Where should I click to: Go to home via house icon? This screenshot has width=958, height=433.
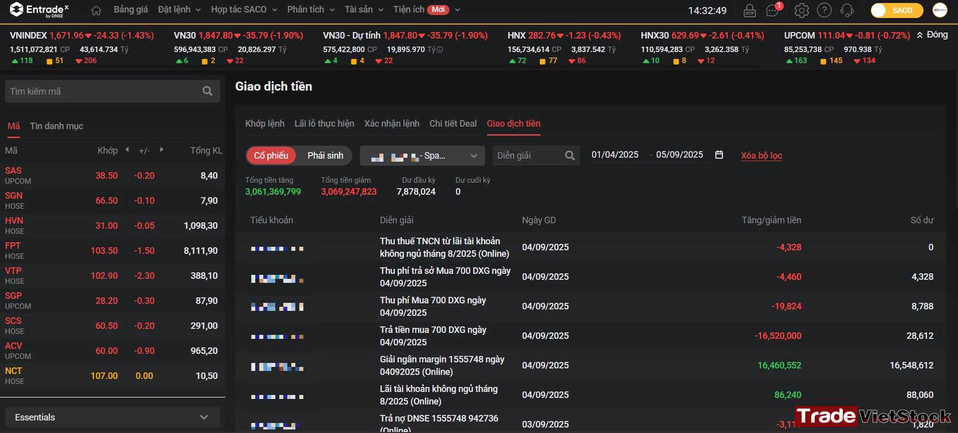96,10
